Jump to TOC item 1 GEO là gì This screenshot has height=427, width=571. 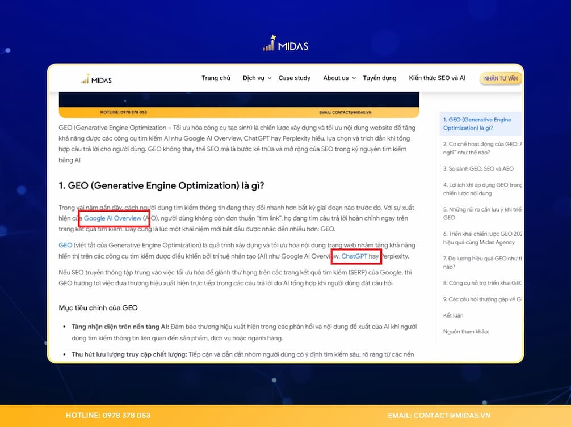[x=481, y=124]
